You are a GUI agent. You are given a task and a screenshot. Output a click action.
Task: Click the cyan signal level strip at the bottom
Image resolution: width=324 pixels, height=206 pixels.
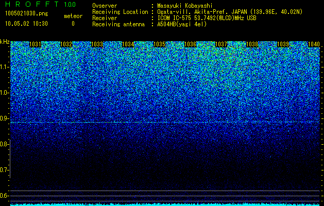pyautogui.click(x=165, y=204)
